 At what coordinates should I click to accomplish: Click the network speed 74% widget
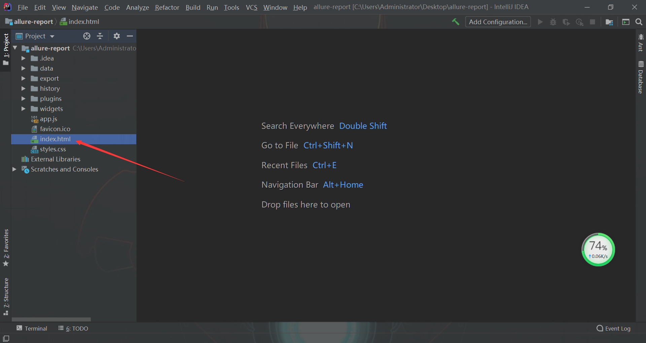598,250
